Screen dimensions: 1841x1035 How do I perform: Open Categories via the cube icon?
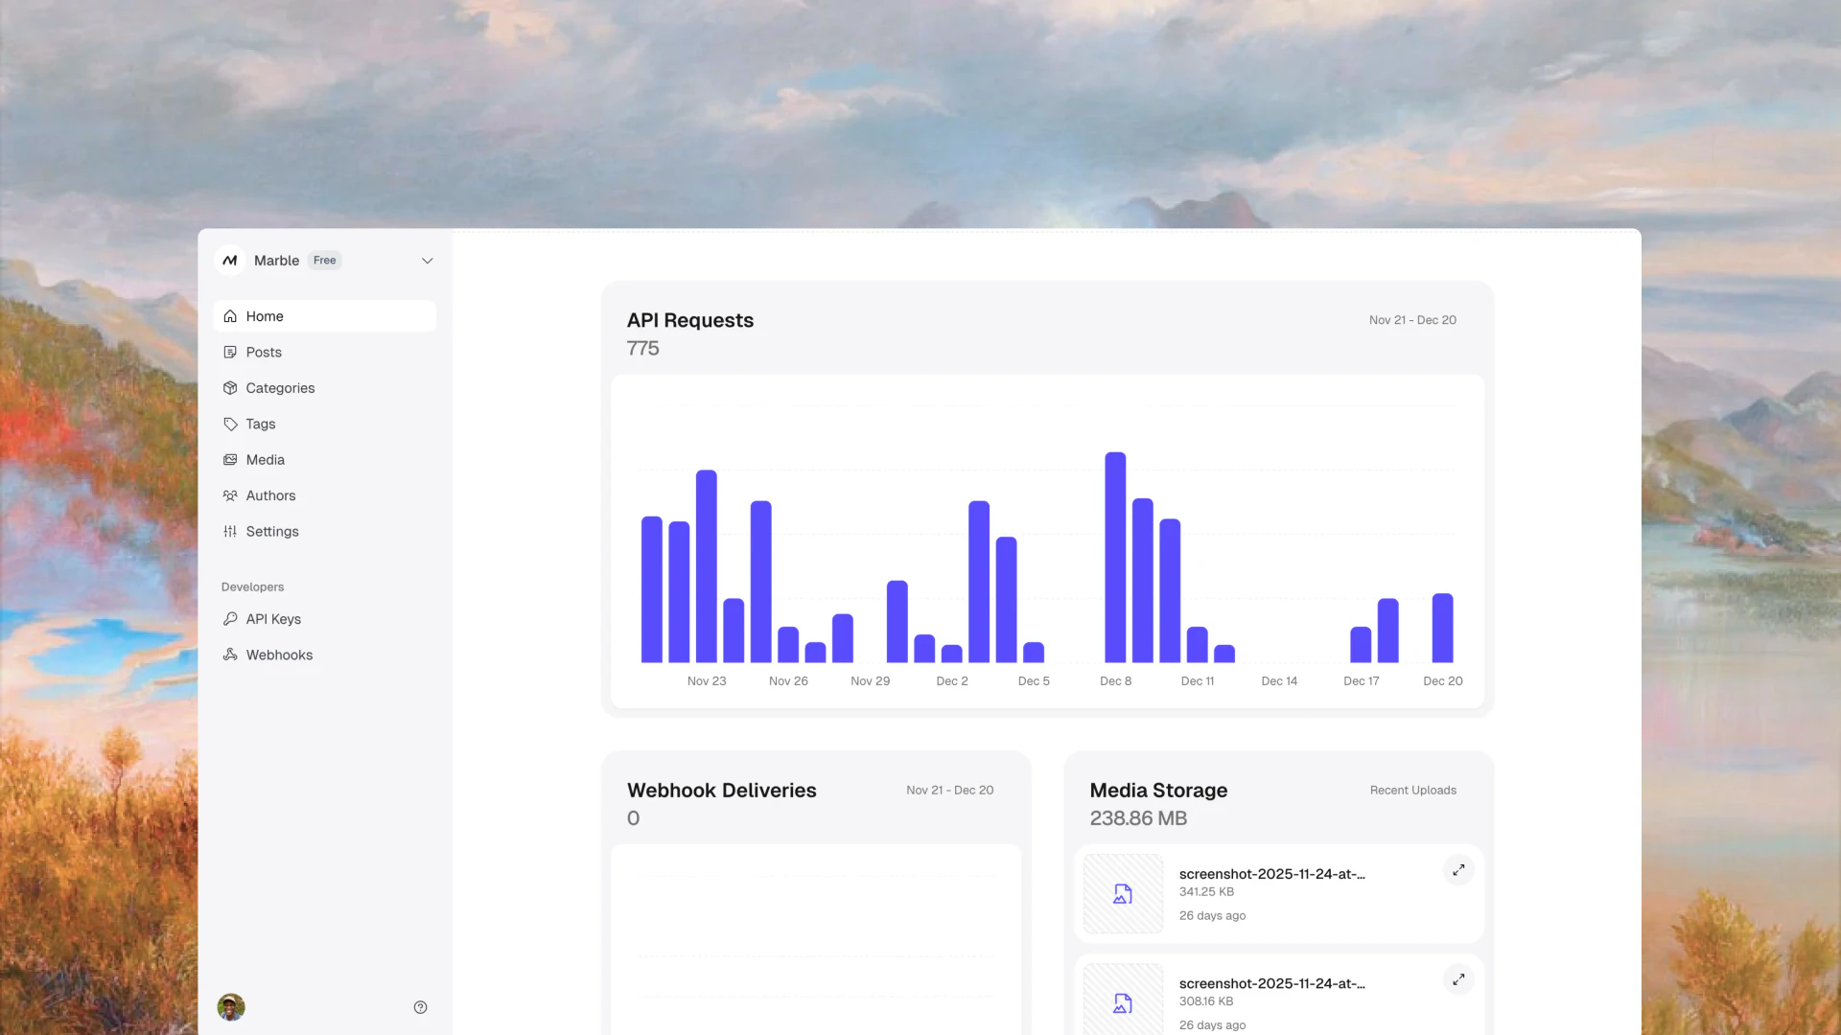(230, 388)
